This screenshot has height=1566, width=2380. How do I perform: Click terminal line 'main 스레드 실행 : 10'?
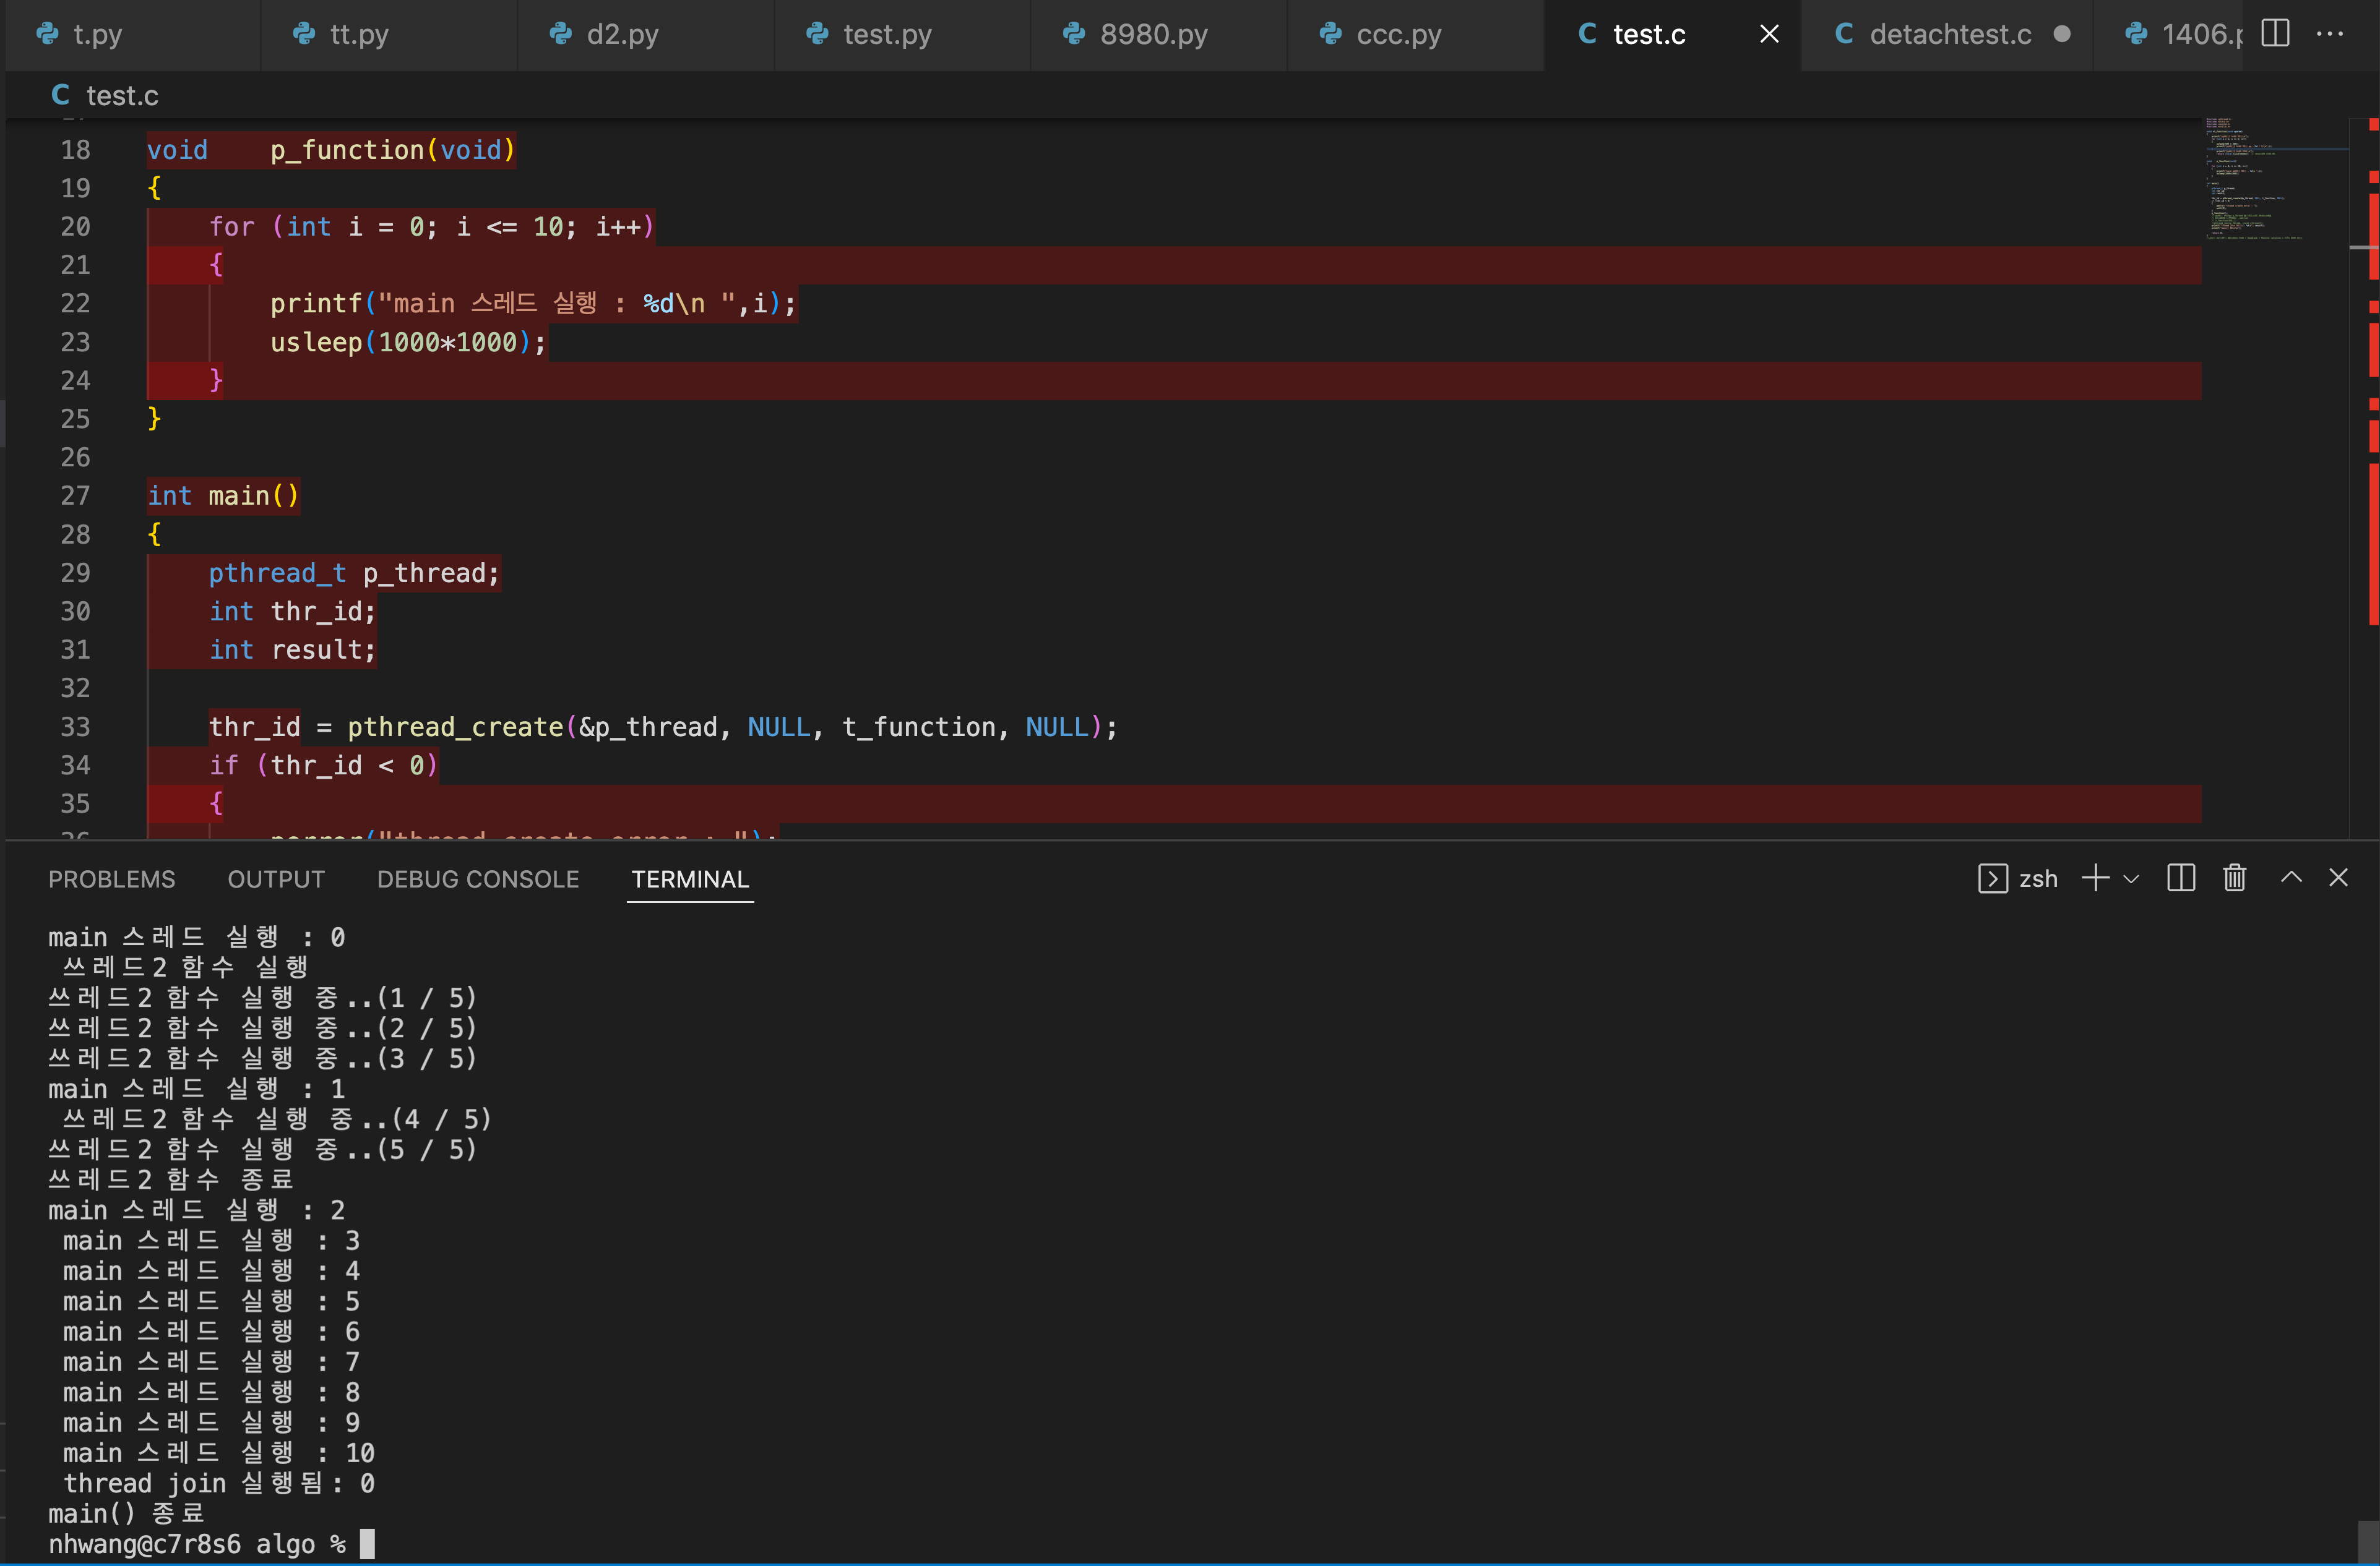pos(219,1453)
